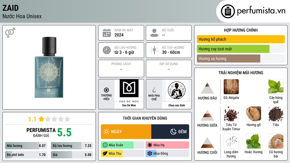Click the moon icon in the Đêm bar
290x163 pixels.
click(174, 132)
